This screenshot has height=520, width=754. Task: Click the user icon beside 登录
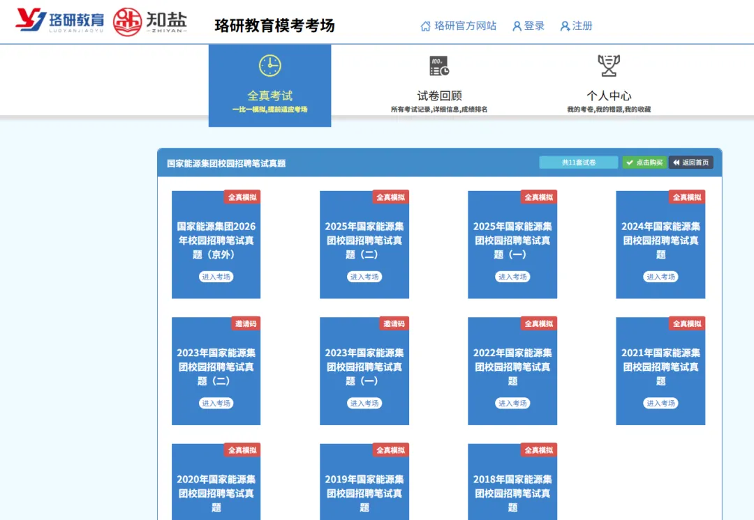[517, 26]
